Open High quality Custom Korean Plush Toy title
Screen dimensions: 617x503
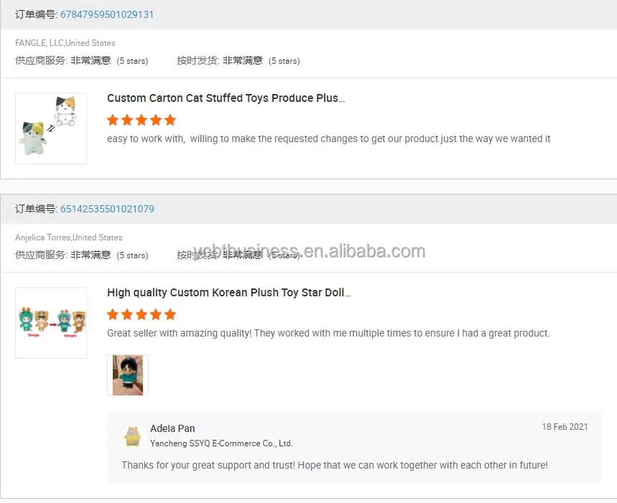click(x=228, y=293)
